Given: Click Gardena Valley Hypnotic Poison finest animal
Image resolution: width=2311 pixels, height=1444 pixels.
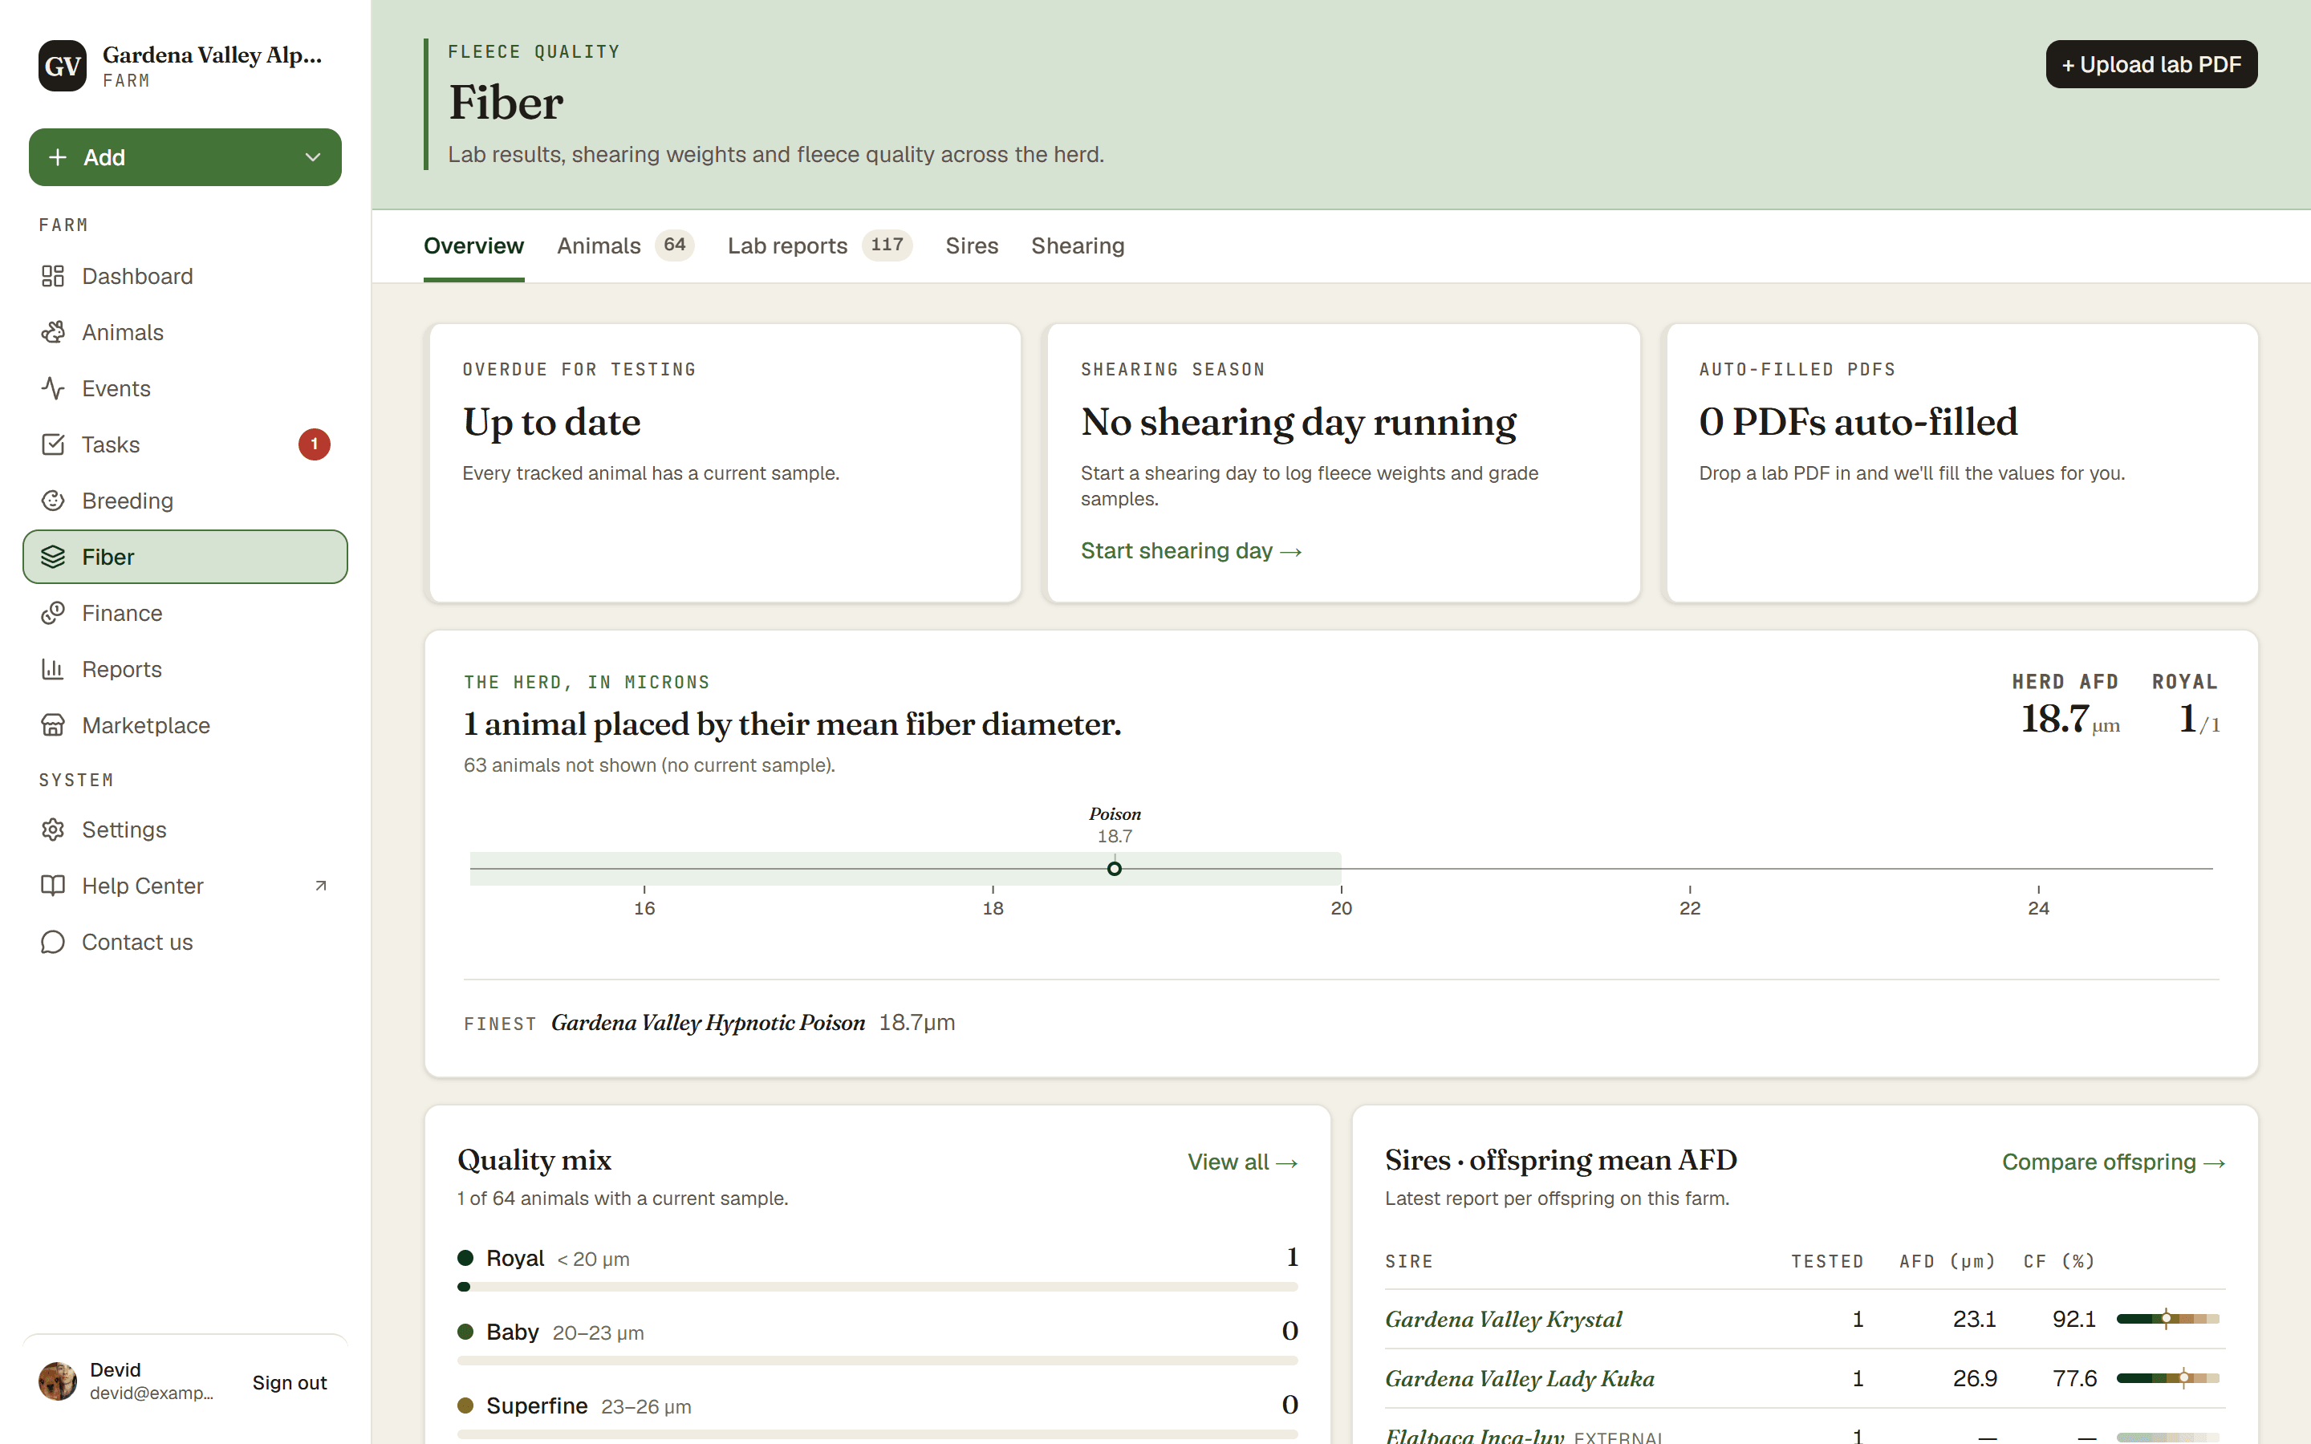Looking at the screenshot, I should [708, 1023].
